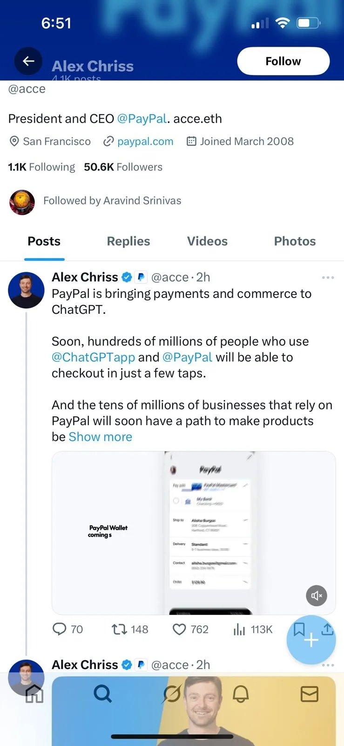Open Messages envelope in bottom bar

click(309, 694)
